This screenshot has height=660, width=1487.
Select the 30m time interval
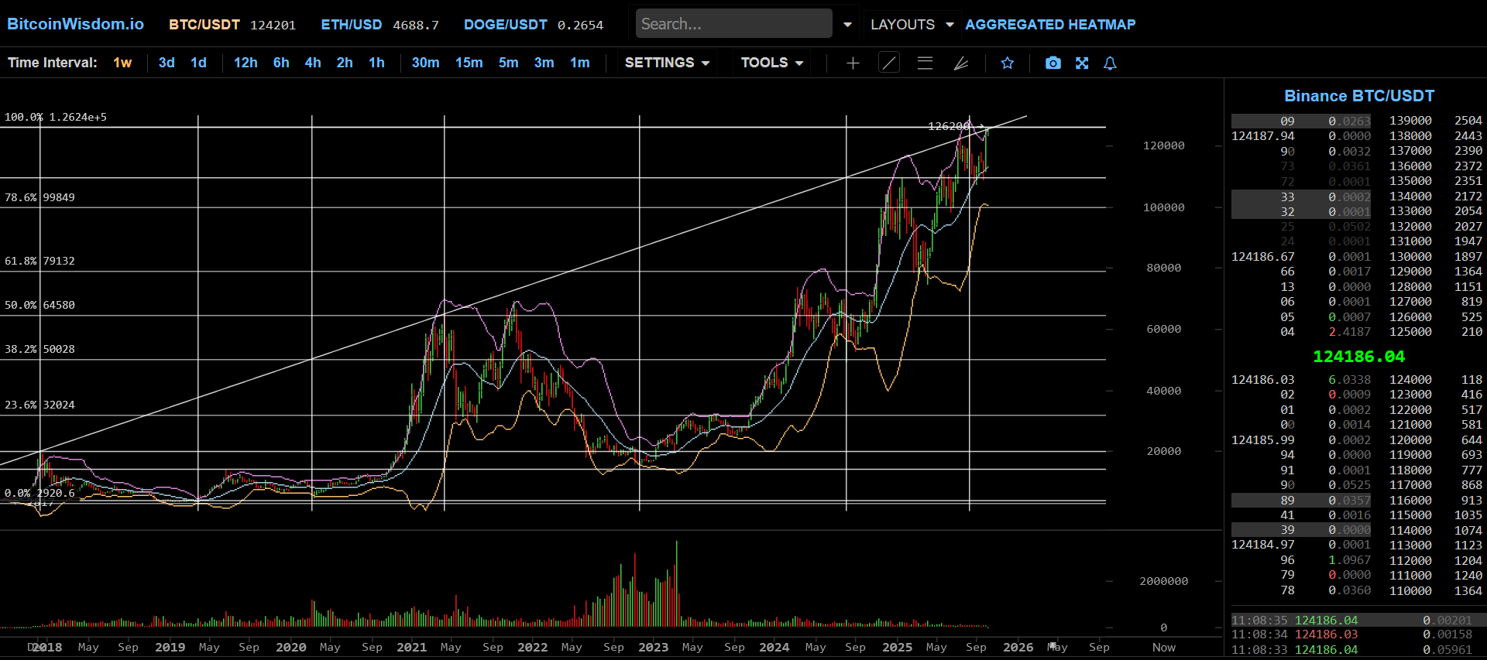[425, 63]
